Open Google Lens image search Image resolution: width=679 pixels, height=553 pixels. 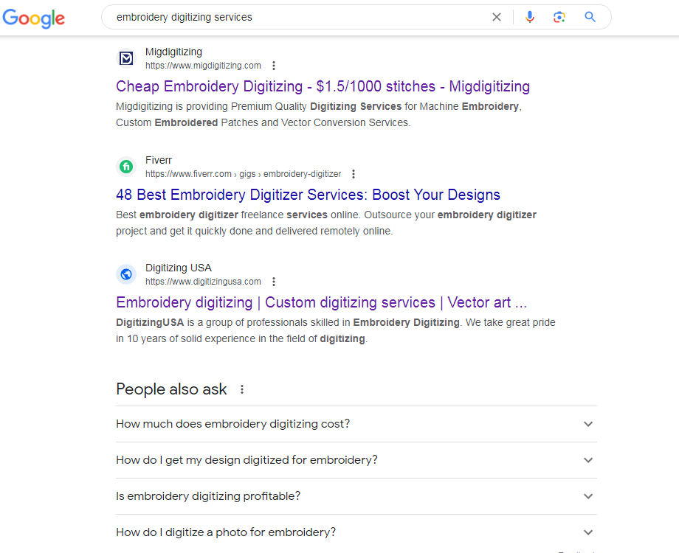tap(559, 17)
